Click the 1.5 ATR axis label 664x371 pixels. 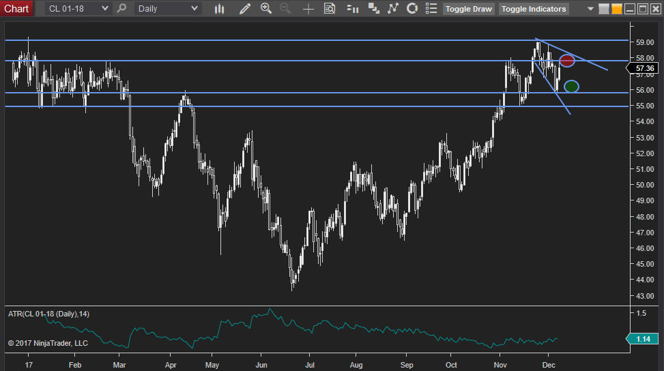point(641,313)
